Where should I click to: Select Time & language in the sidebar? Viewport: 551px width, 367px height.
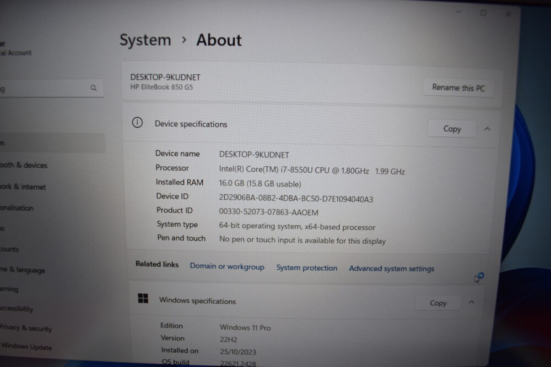[23, 270]
